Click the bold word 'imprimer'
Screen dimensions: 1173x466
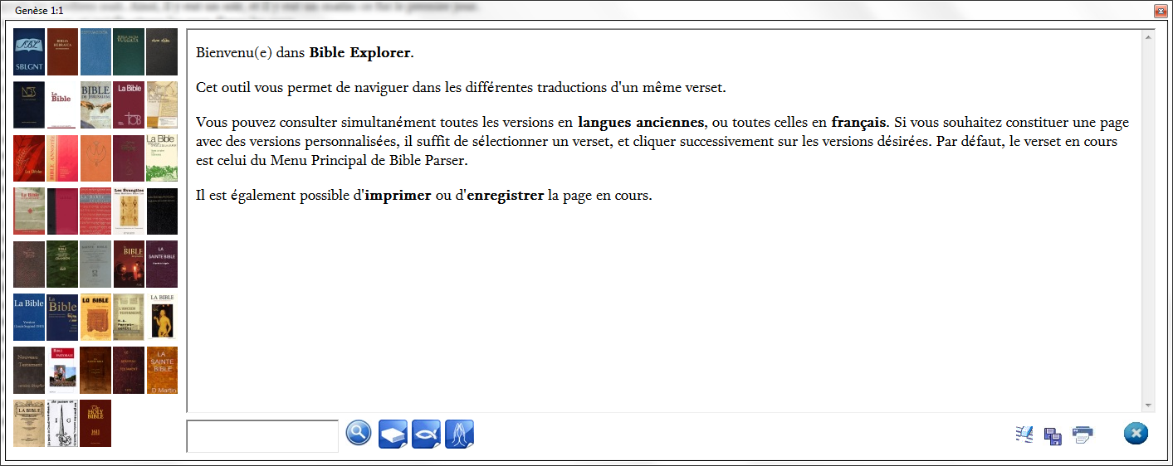point(398,196)
